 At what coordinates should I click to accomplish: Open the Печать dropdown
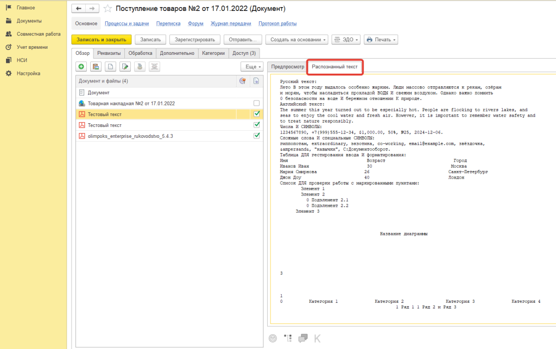click(381, 40)
